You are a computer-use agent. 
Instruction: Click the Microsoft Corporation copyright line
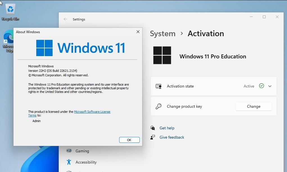click(58, 75)
